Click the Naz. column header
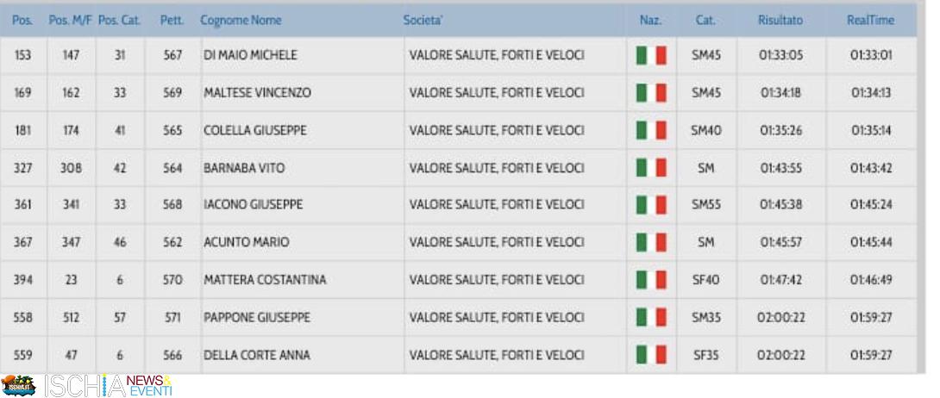 (650, 20)
